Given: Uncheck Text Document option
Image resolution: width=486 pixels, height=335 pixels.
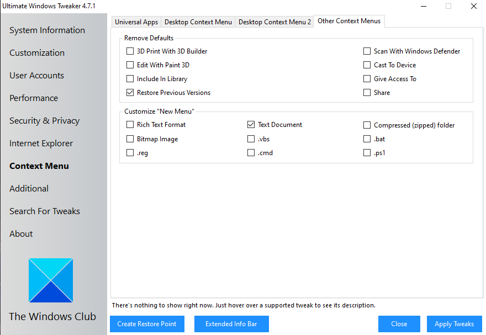Looking at the screenshot, I should [x=251, y=125].
